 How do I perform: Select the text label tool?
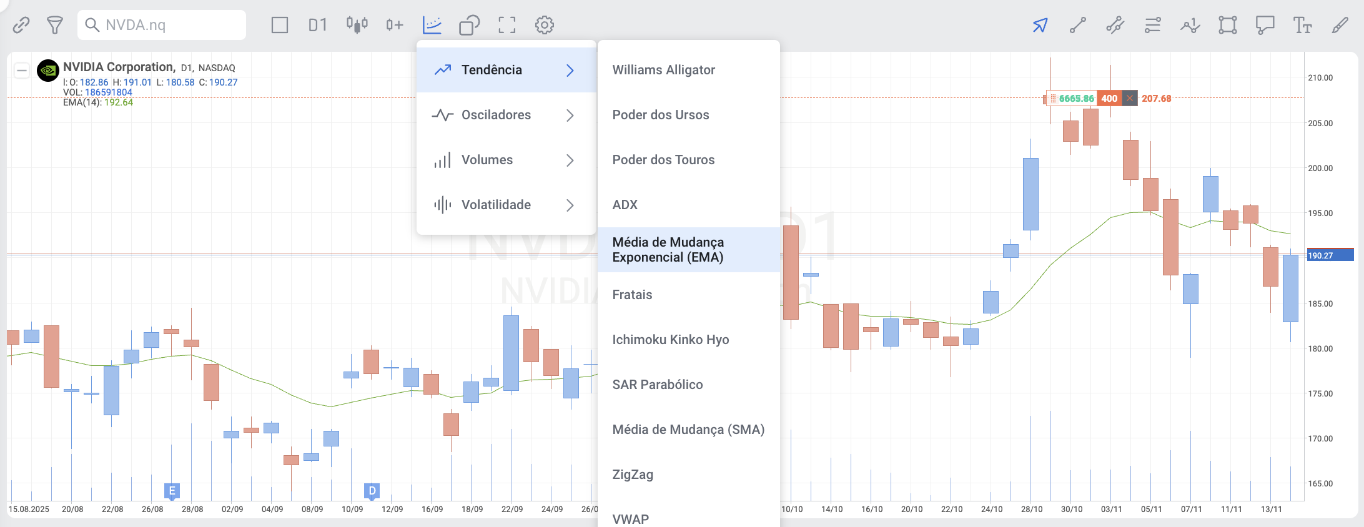pos(1303,25)
